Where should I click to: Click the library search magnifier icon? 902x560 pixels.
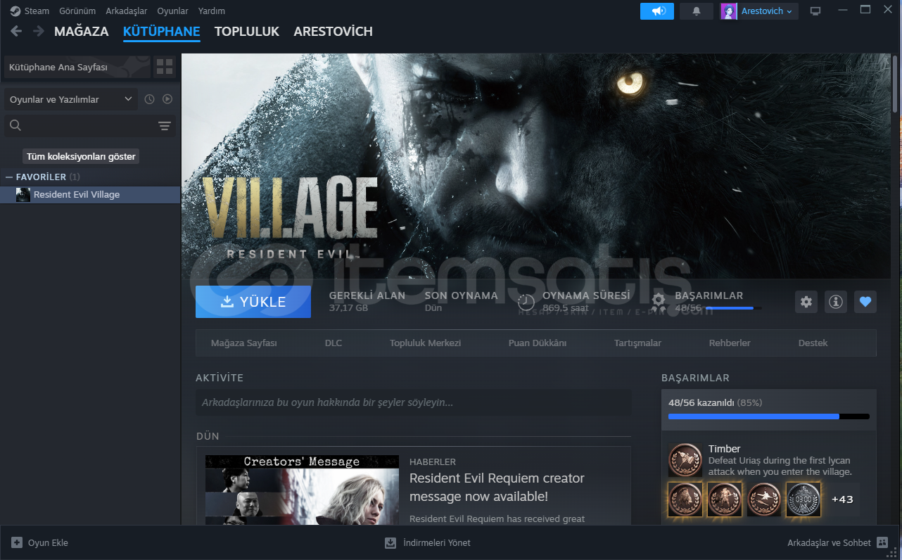[15, 126]
